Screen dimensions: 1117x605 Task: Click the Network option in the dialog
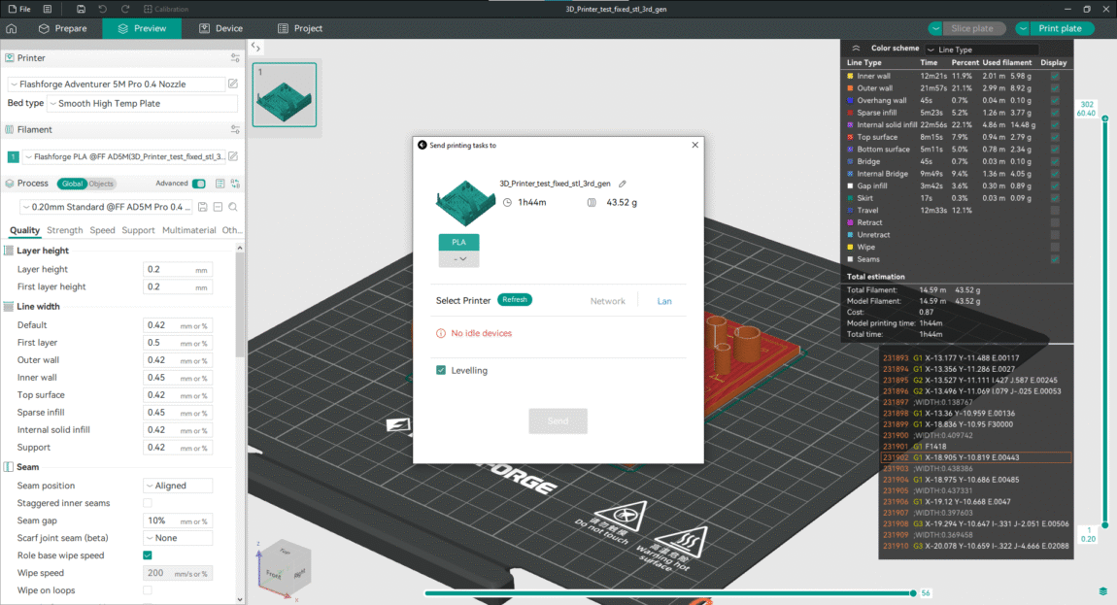tap(608, 301)
